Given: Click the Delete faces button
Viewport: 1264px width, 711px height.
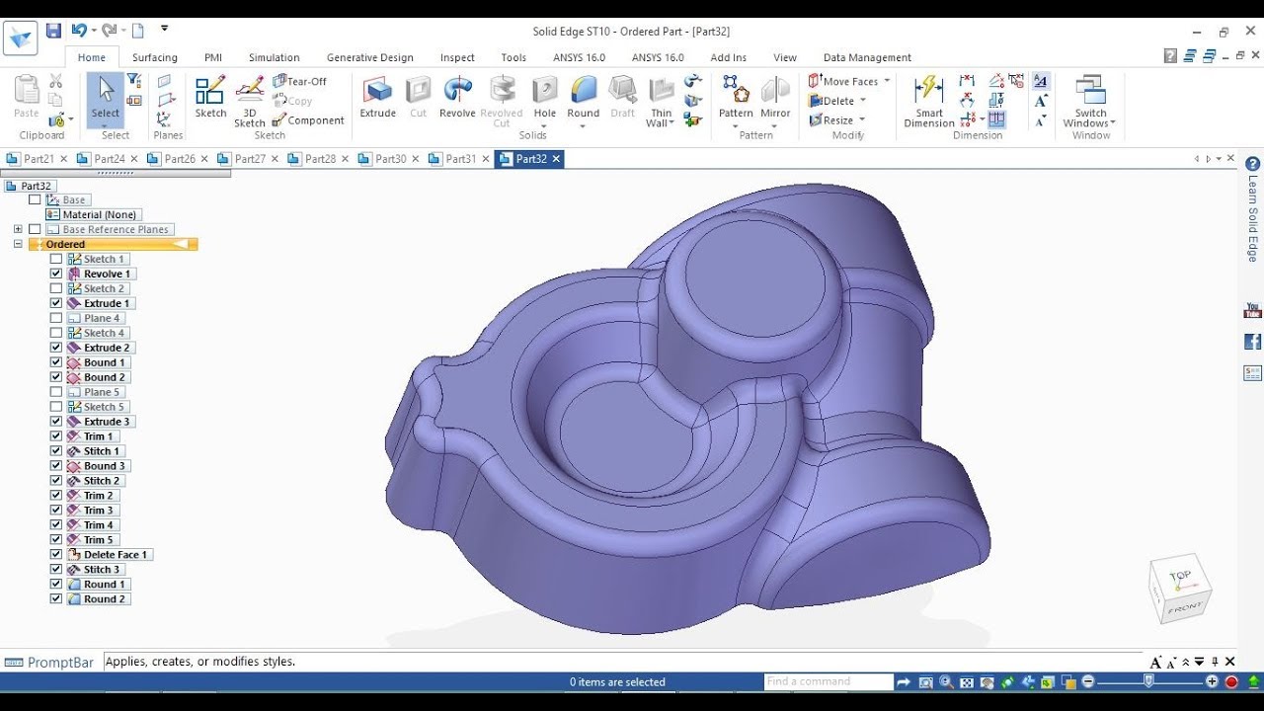Looking at the screenshot, I should click(x=831, y=101).
